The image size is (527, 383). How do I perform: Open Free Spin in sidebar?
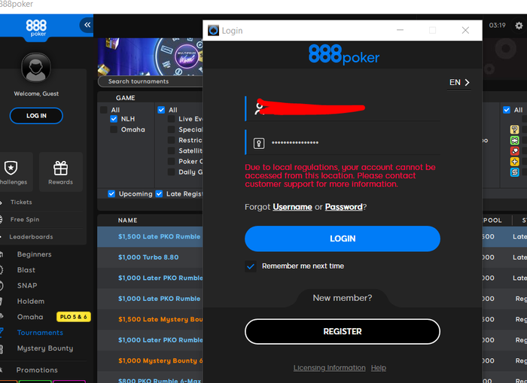(25, 220)
